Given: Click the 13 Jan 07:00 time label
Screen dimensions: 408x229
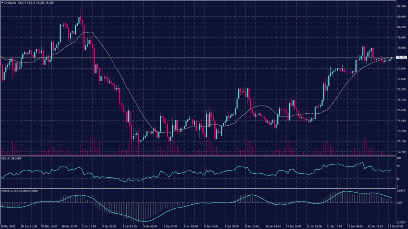Looking at the screenshot, I should click(397, 226).
